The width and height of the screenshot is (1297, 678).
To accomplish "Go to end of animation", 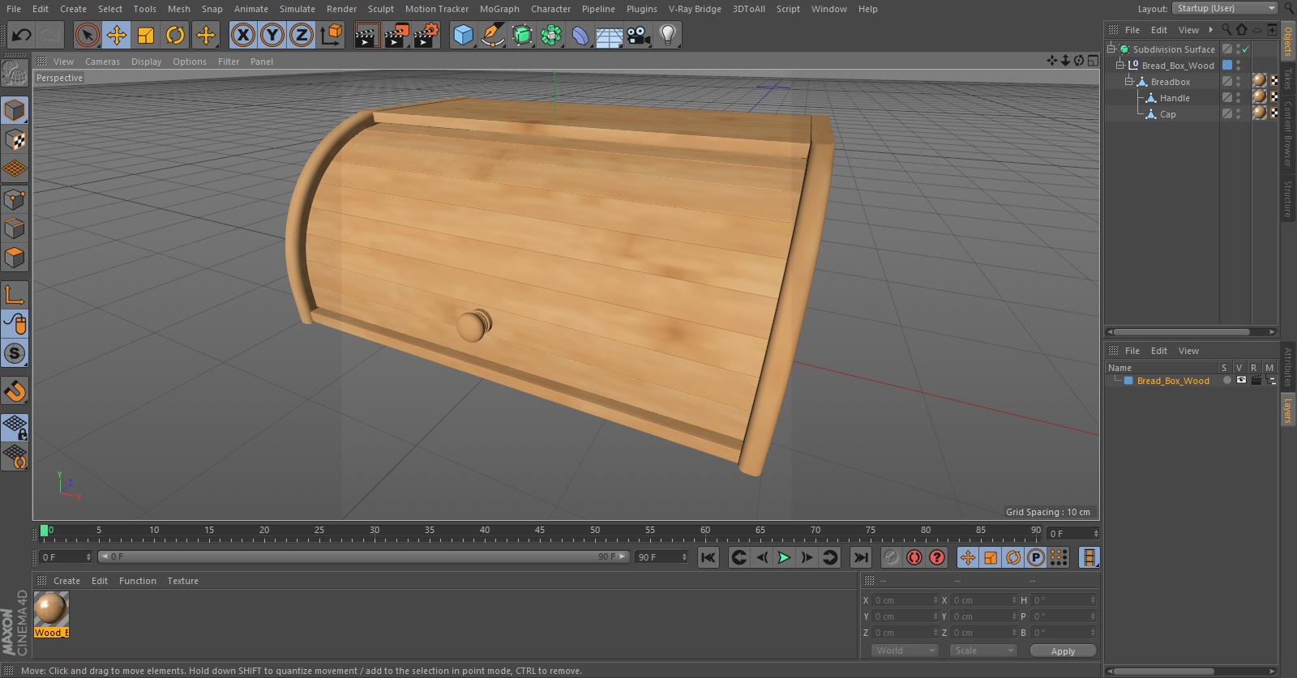I will tap(861, 557).
